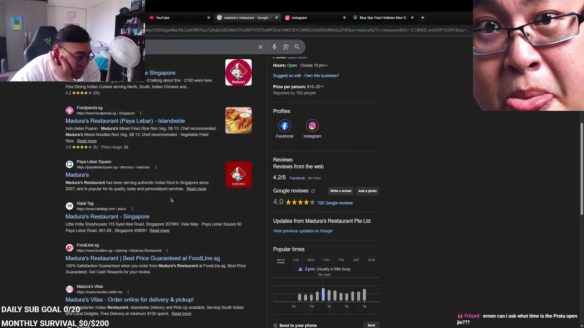Viewport: 584px width, 328px height.
Task: Open the FoodLine.sg result menu dots
Action: [167, 251]
